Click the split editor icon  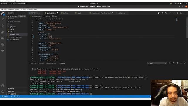click(x=181, y=13)
